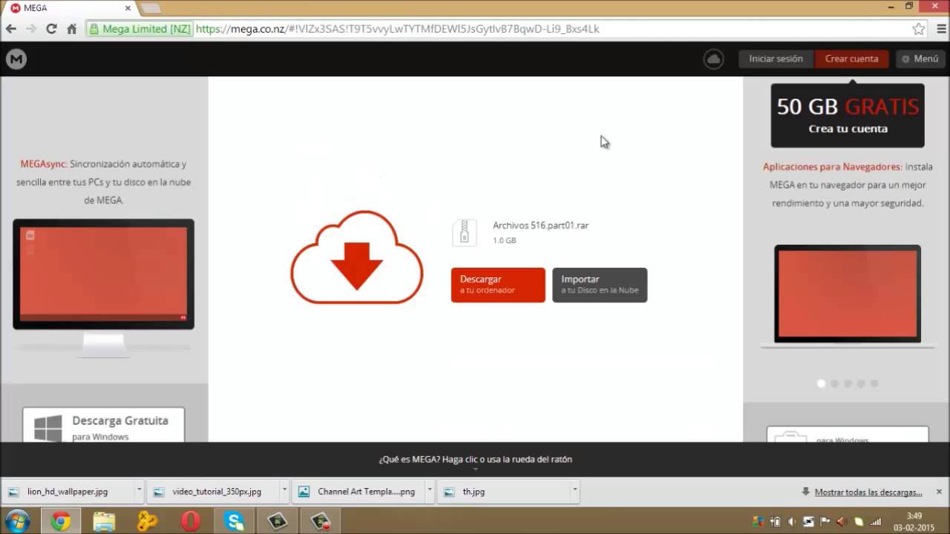Click the Windows logo download icon
Screen dimensions: 950x534
pyautogui.click(x=48, y=428)
